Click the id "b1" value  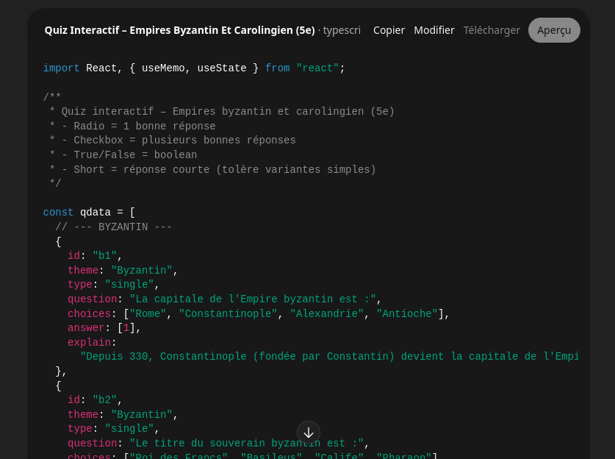point(104,256)
